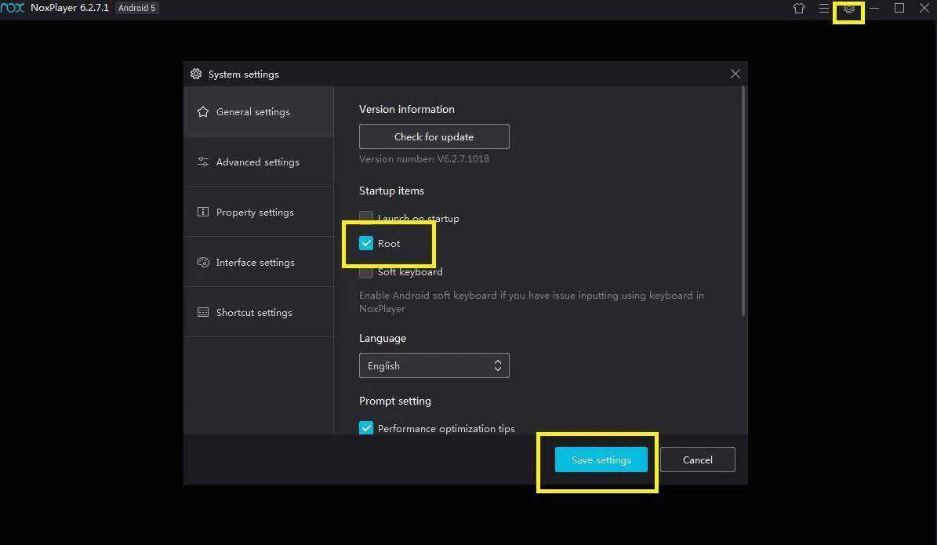Screen dimensions: 937x545
Task: Open the General settings tab
Action: coord(259,112)
